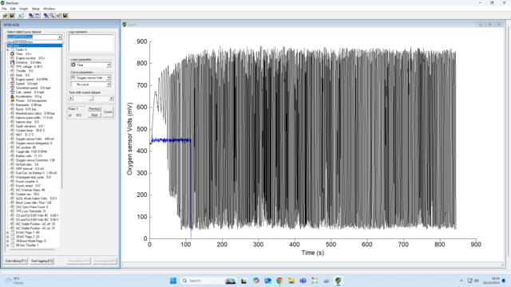This screenshot has width=511, height=287.
Task: Open File Explorer from the taskbar
Action: click(x=291, y=281)
